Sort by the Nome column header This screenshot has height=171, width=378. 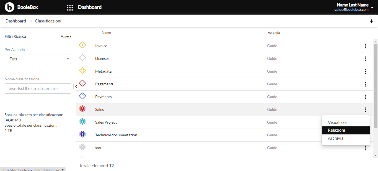pyautogui.click(x=106, y=33)
